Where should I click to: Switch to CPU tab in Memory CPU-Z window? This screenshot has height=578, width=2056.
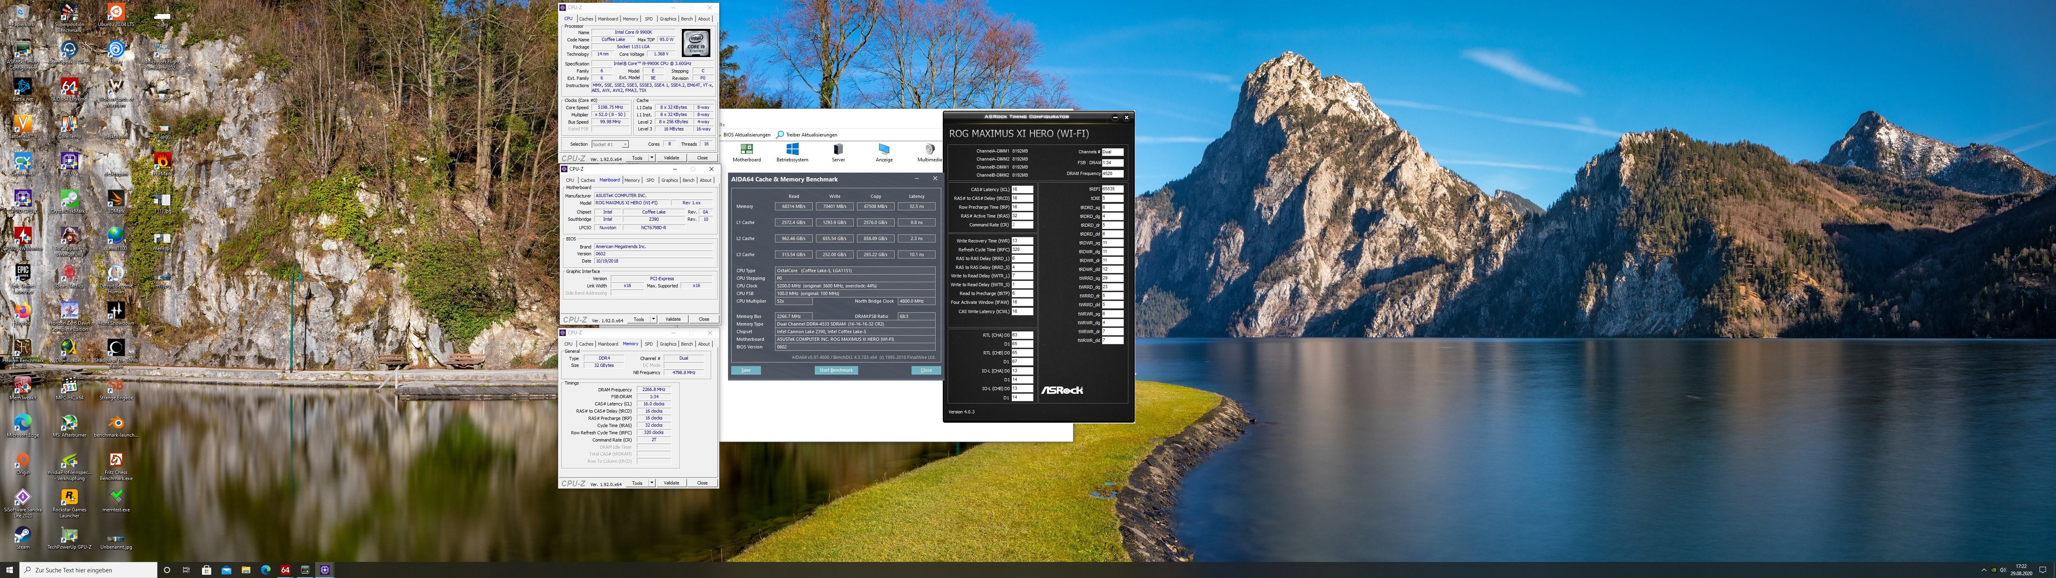pos(568,343)
